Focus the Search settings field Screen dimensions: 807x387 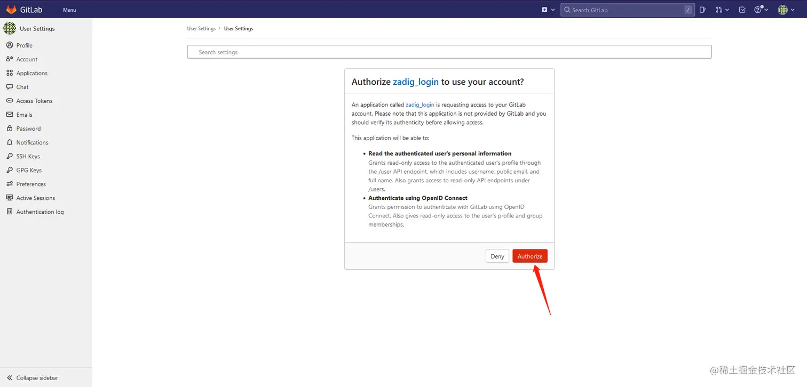449,52
